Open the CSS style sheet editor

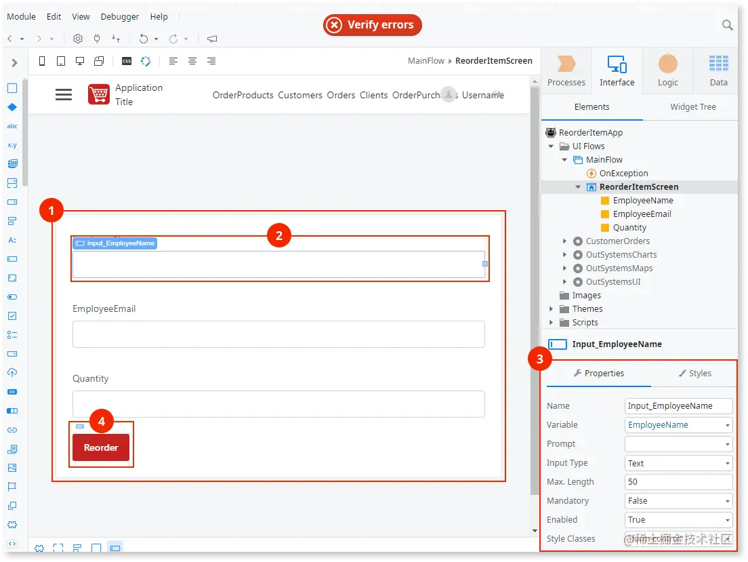127,61
